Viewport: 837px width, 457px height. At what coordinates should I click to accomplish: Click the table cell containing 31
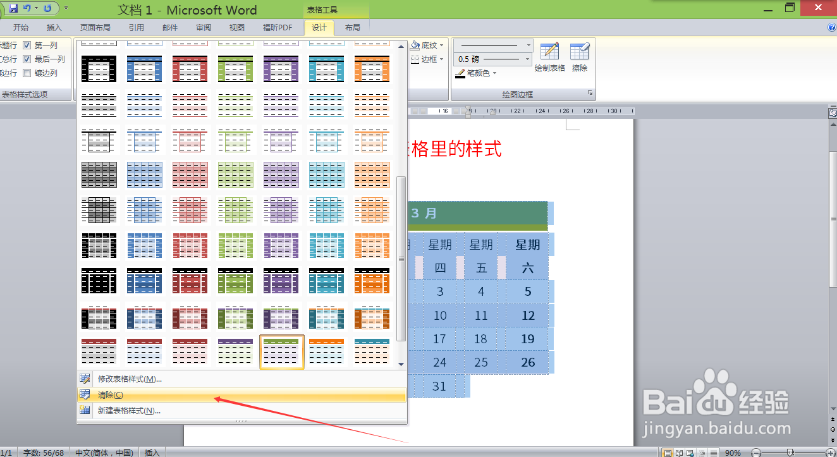440,386
